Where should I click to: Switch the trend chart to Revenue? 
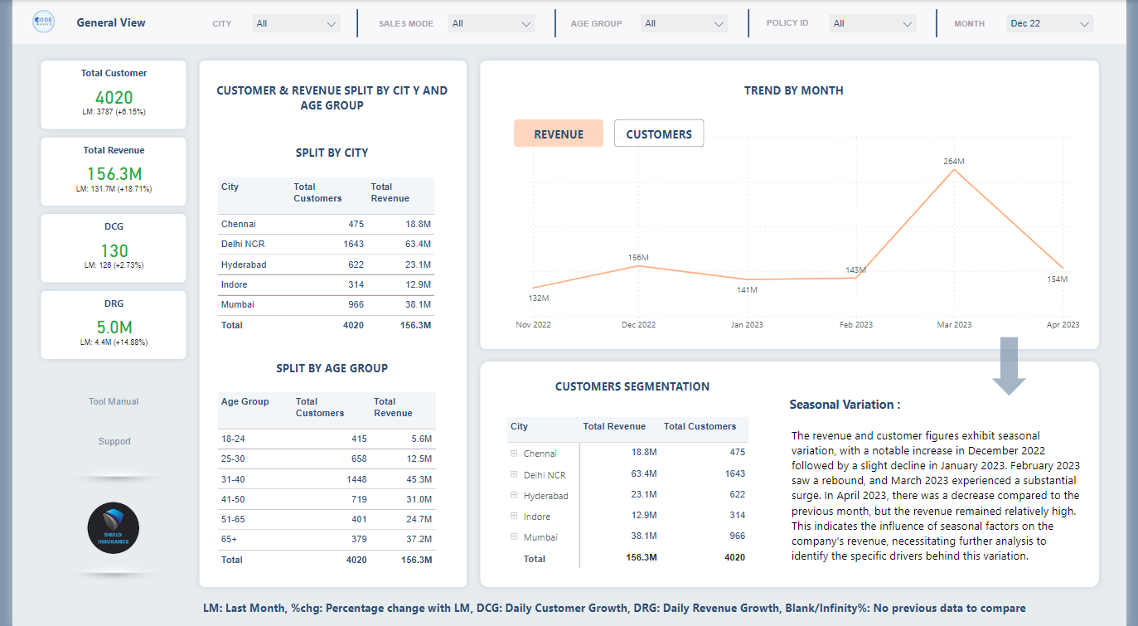tap(558, 133)
